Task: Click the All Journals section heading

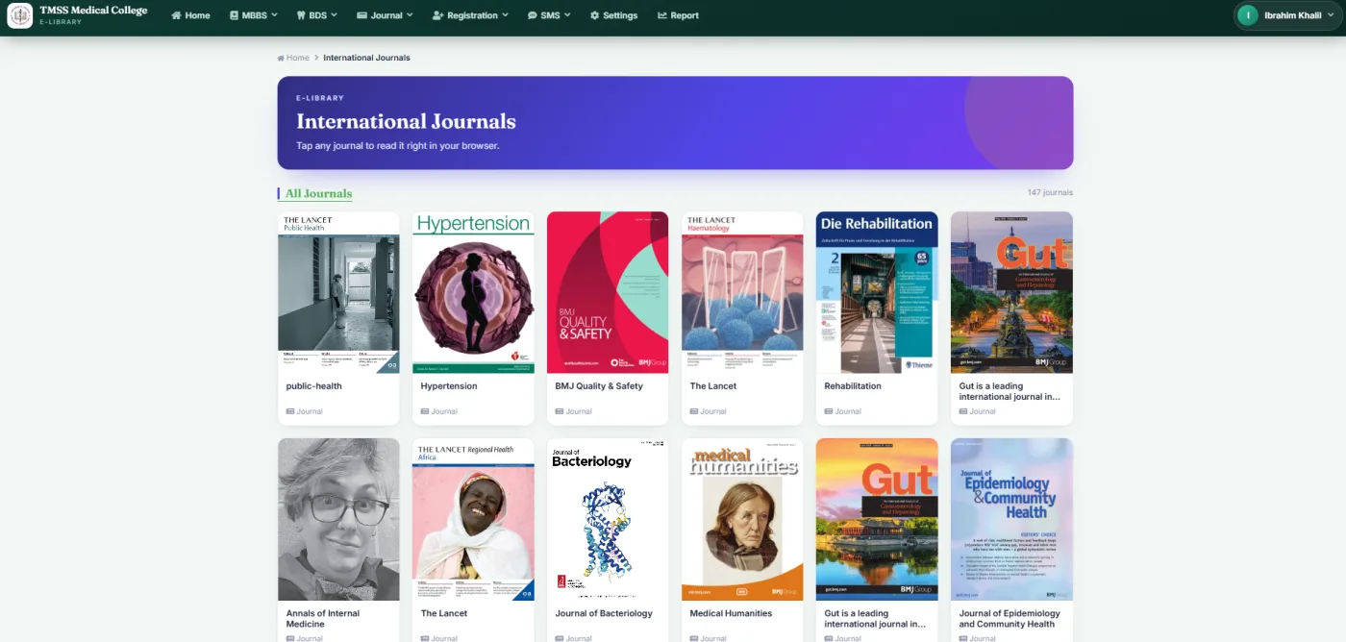Action: click(x=318, y=193)
